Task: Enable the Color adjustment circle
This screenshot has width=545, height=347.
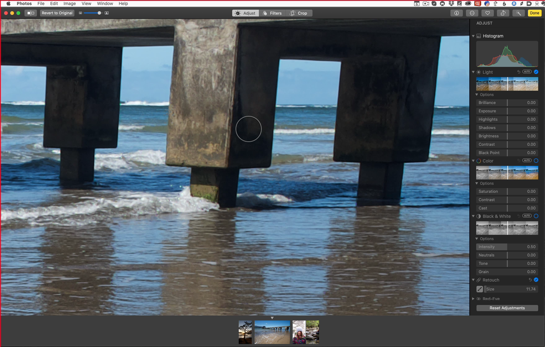Action: 536,161
